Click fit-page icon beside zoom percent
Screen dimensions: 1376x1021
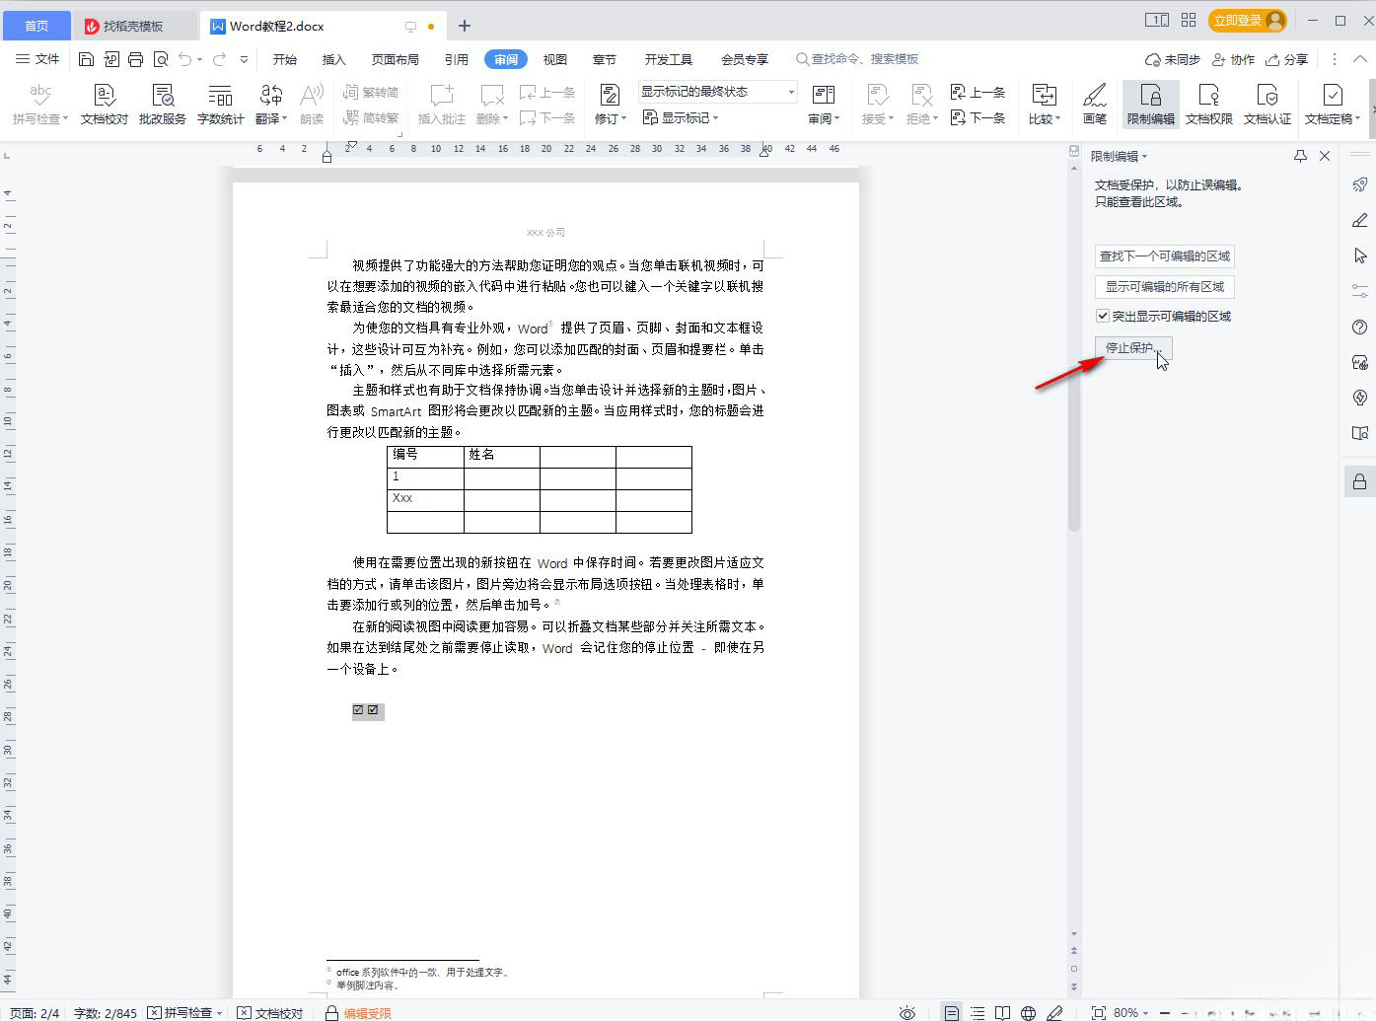[1098, 1012]
